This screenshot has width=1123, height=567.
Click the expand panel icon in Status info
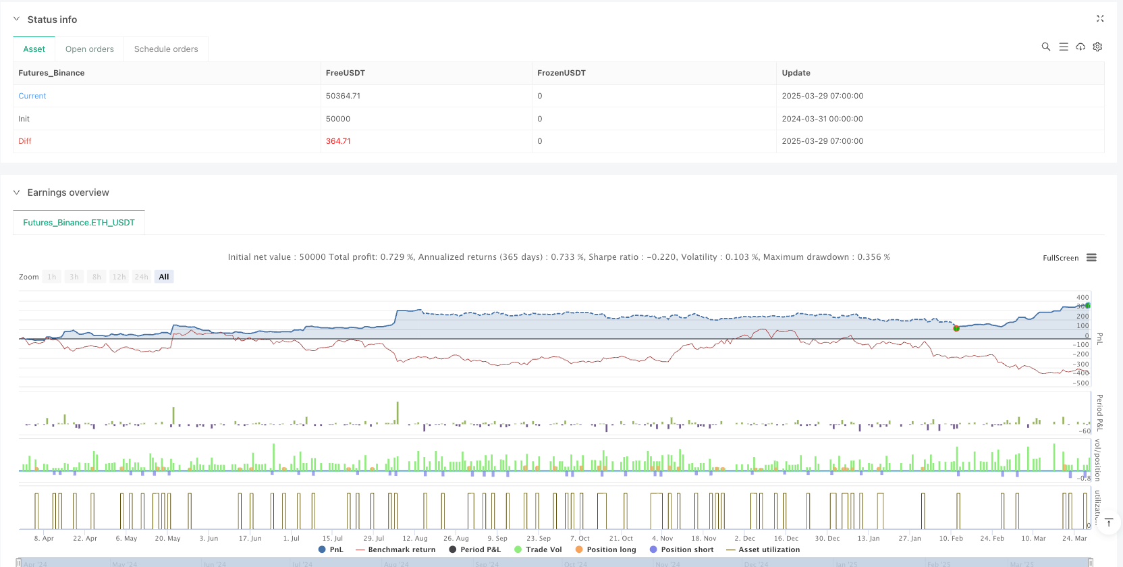[1100, 19]
